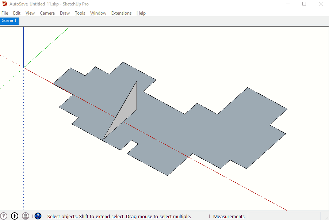Open the Help menu
Image resolution: width=329 pixels, height=220 pixels.
[x=141, y=13]
